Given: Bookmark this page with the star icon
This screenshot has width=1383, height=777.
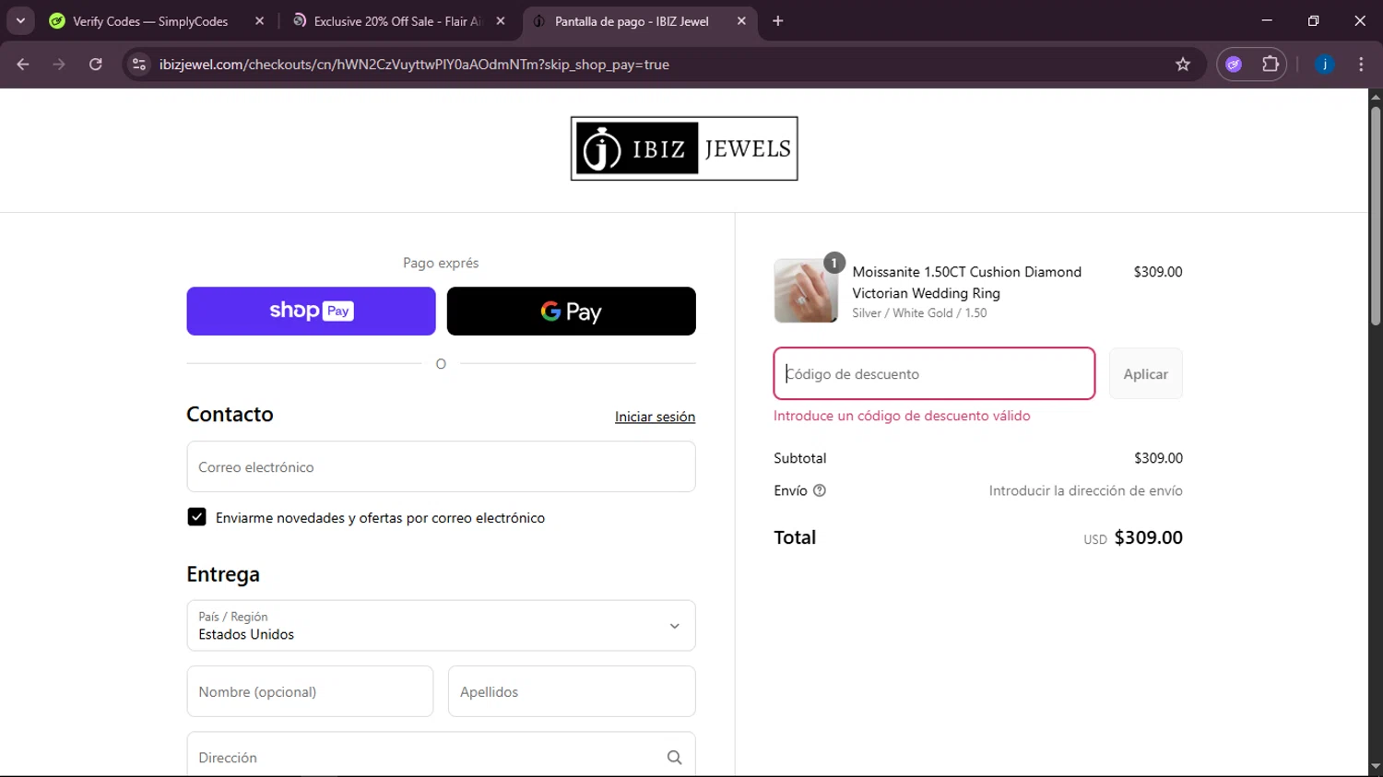Looking at the screenshot, I should (1183, 65).
